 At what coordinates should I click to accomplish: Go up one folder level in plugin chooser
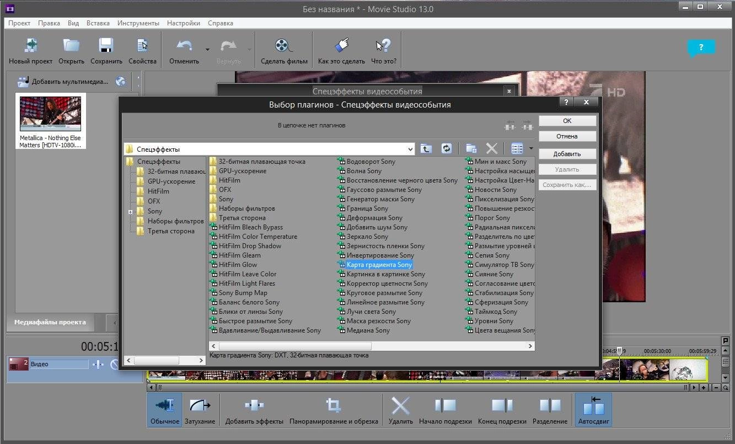tap(426, 148)
